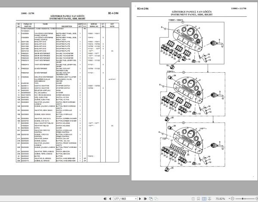The width and height of the screenshot is (258, 202).
Task: Click the left page's INSTRUMENT PANEL, SIDE, RIGHT title
Action: [x=68, y=18]
